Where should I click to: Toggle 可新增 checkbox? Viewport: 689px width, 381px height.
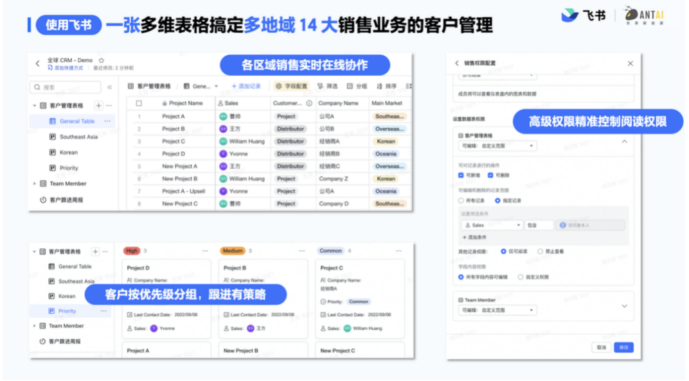click(x=461, y=175)
